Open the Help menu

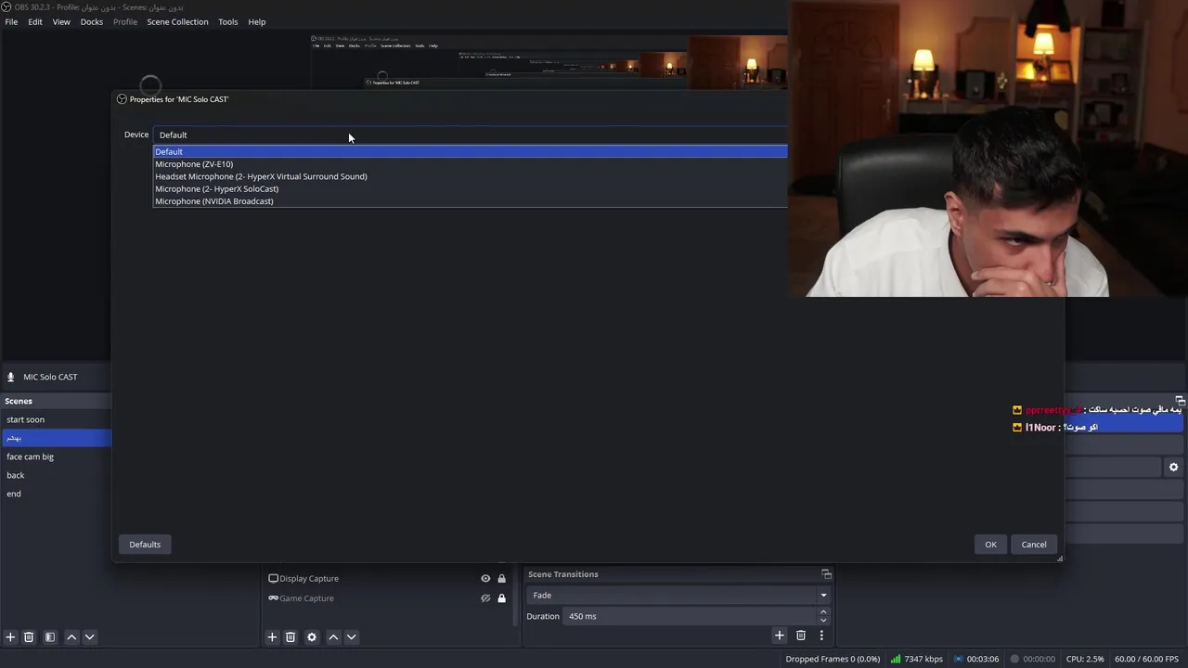257,22
